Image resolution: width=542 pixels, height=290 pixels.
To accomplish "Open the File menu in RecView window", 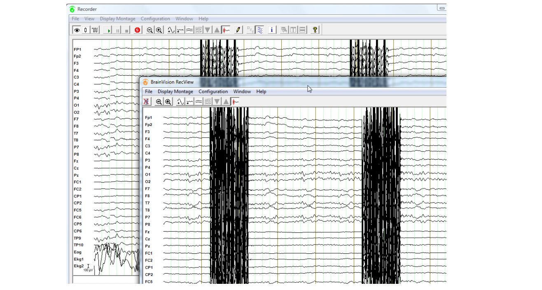I will pyautogui.click(x=149, y=92).
